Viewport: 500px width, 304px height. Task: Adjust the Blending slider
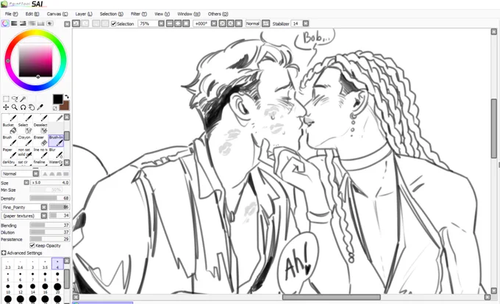[49, 225]
